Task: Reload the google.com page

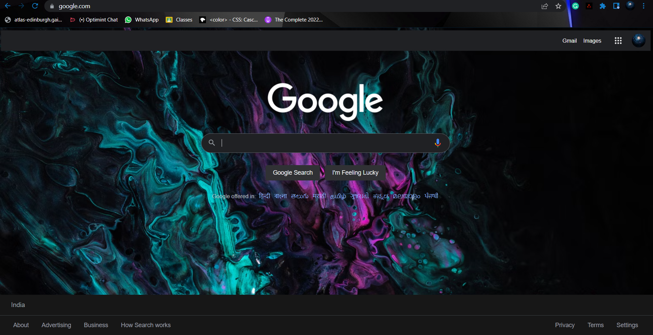Action: (x=35, y=6)
